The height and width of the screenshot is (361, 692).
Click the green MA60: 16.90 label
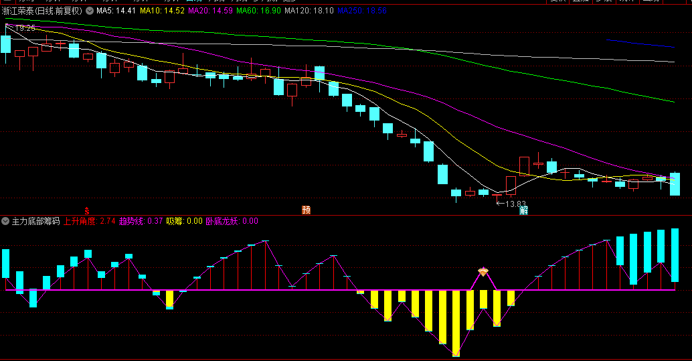coord(258,11)
